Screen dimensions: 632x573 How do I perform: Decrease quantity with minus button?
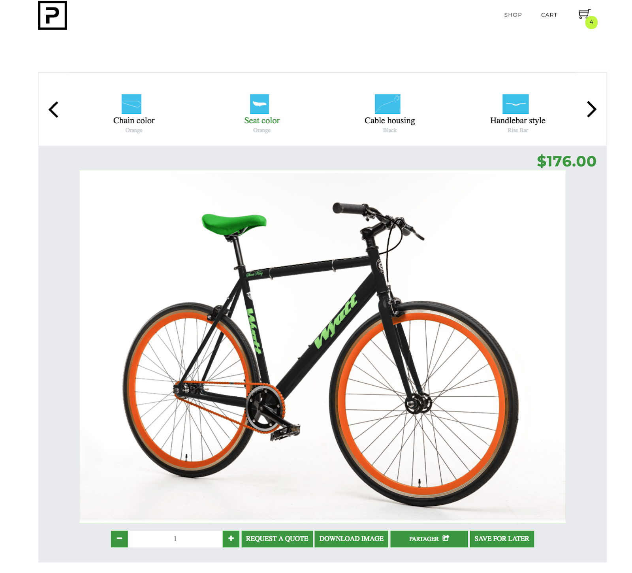point(119,539)
